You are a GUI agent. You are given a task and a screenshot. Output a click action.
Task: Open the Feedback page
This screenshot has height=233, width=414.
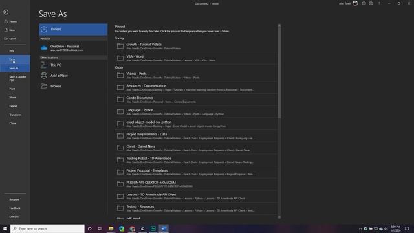click(x=15, y=208)
